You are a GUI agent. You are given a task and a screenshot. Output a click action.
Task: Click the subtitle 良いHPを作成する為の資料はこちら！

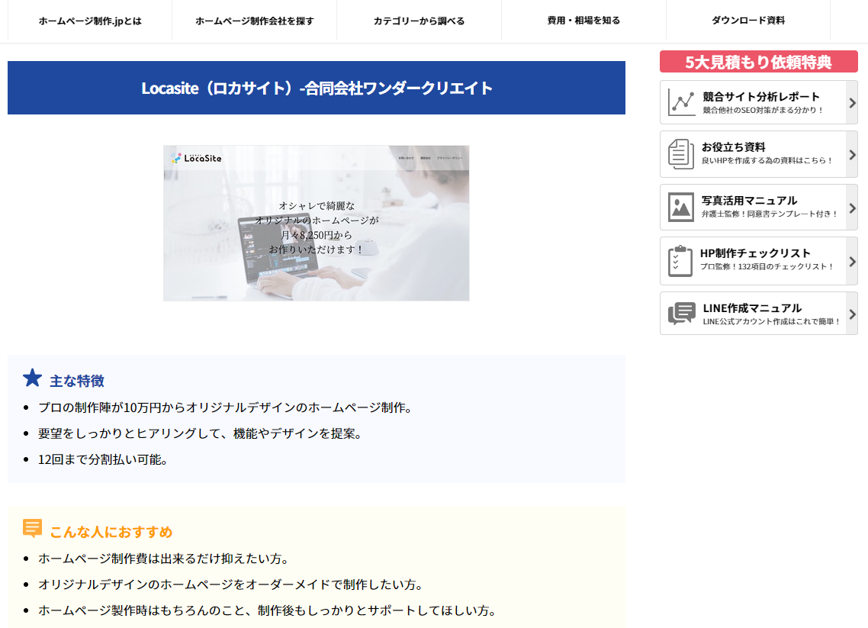tap(767, 160)
